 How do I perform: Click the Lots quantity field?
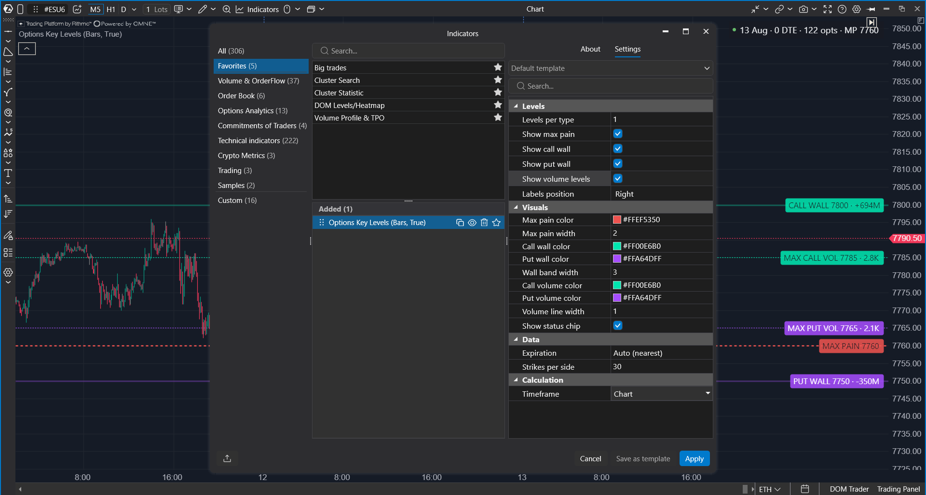click(157, 9)
